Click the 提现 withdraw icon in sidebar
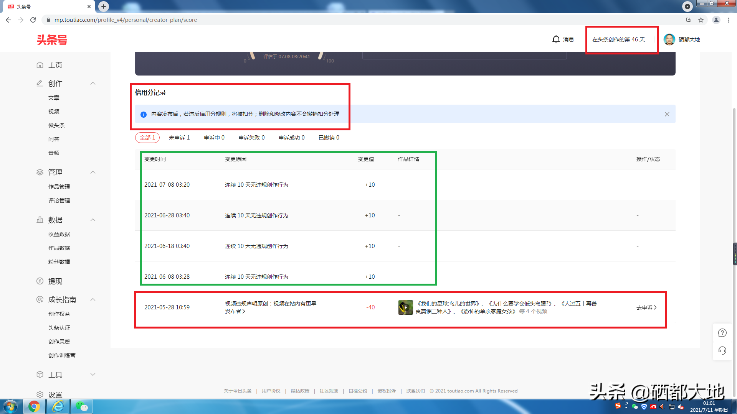This screenshot has height=414, width=737. click(40, 281)
